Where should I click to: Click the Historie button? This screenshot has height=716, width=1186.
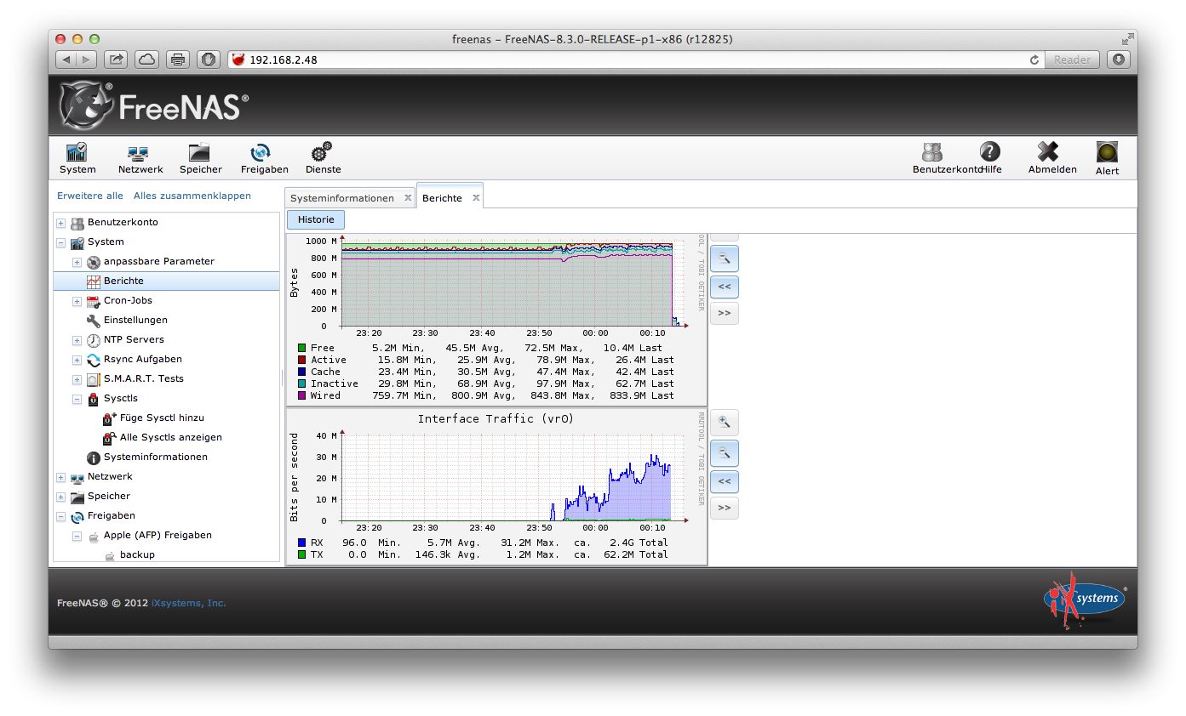(316, 219)
